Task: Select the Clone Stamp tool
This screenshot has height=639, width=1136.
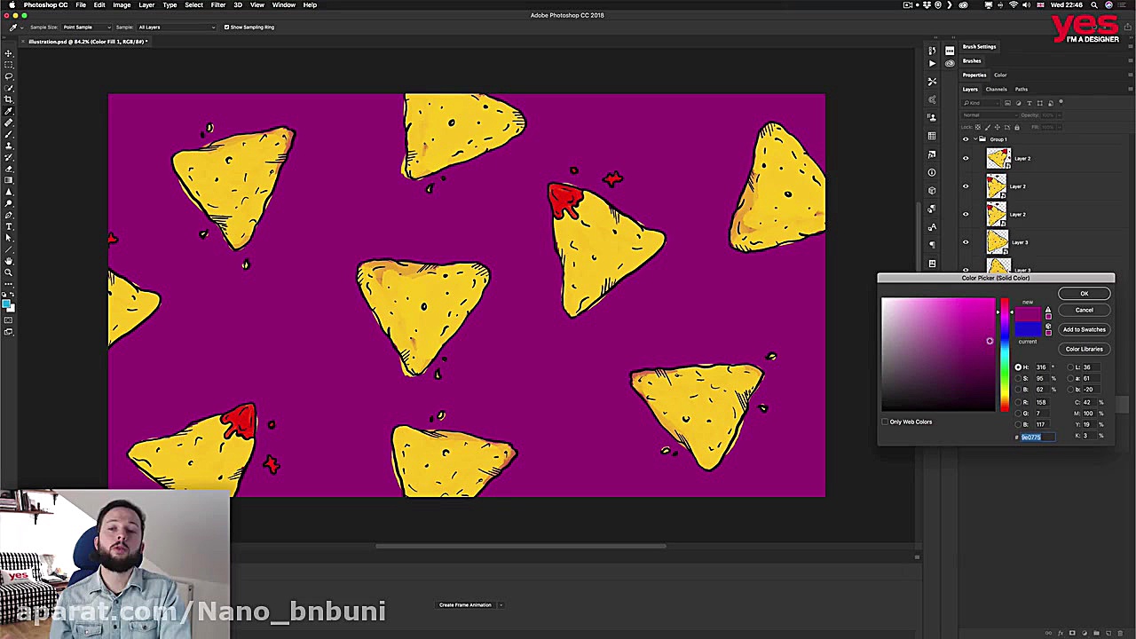Action: (x=9, y=146)
